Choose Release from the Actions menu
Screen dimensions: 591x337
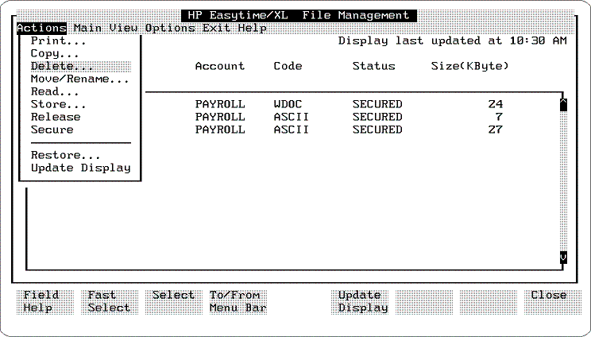point(56,117)
